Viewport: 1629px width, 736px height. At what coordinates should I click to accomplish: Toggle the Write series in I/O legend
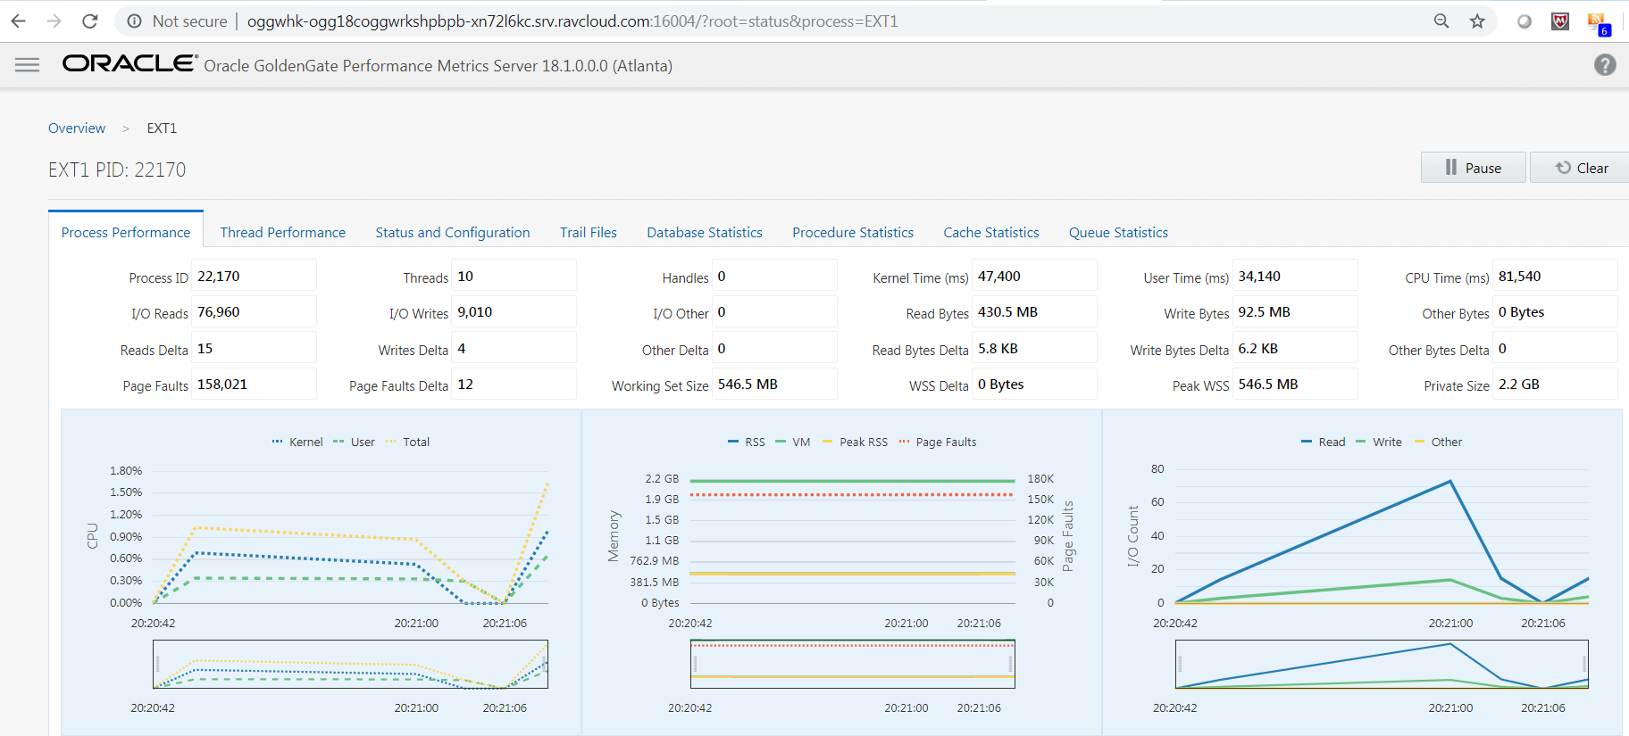coord(1379,442)
